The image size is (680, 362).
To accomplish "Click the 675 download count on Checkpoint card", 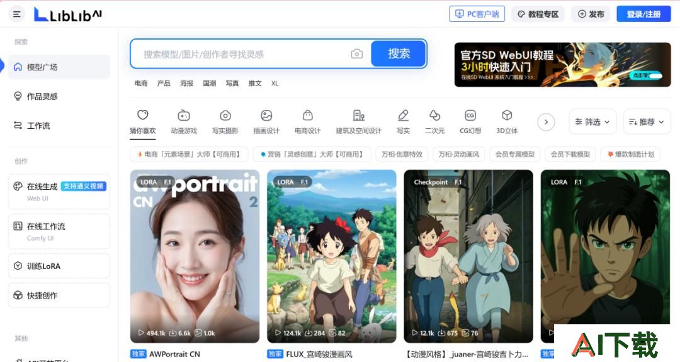I will (x=448, y=333).
